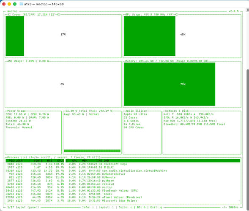Select the replayd process row
The width and height of the screenshot is (249, 211).
pos(123,184)
